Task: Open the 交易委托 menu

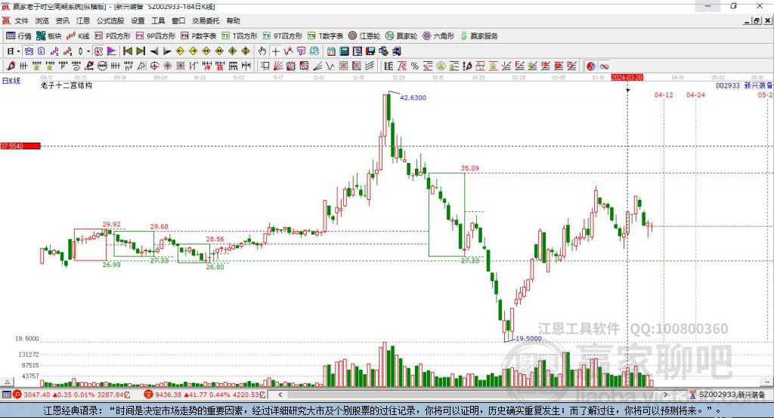Action: (206, 20)
